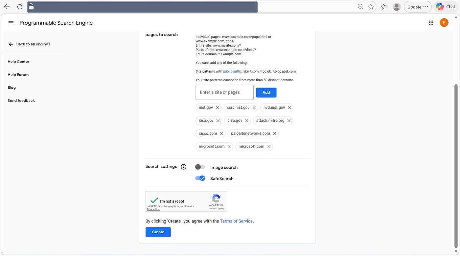Open the hamburger main menu

tap(11, 23)
